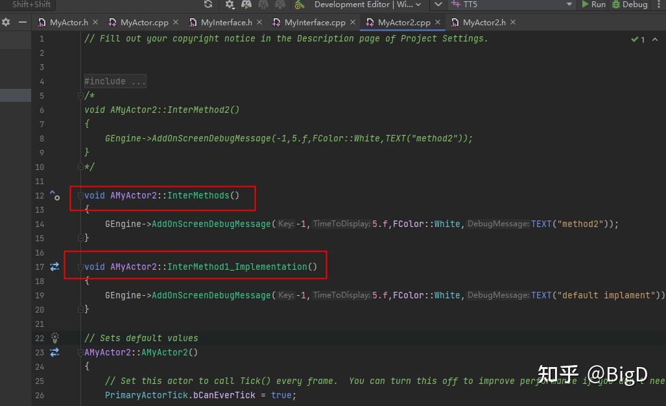Click the collapse minus icon near tabs
The height and width of the screenshot is (406, 666).
[23, 22]
